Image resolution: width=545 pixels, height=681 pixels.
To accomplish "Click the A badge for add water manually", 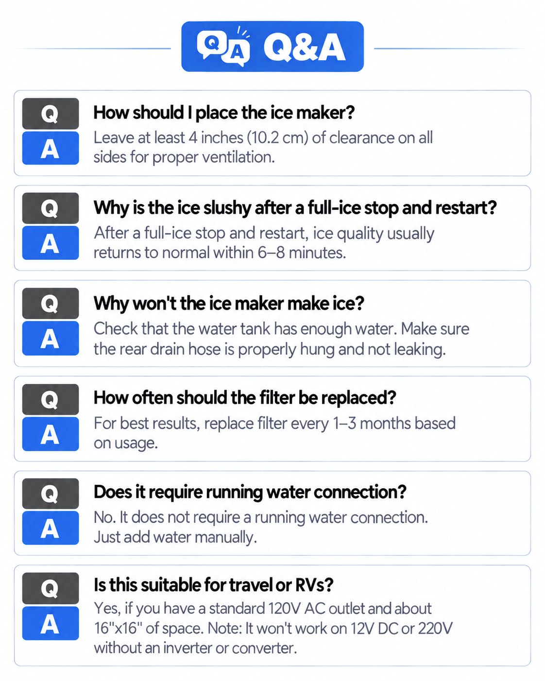I will point(51,528).
